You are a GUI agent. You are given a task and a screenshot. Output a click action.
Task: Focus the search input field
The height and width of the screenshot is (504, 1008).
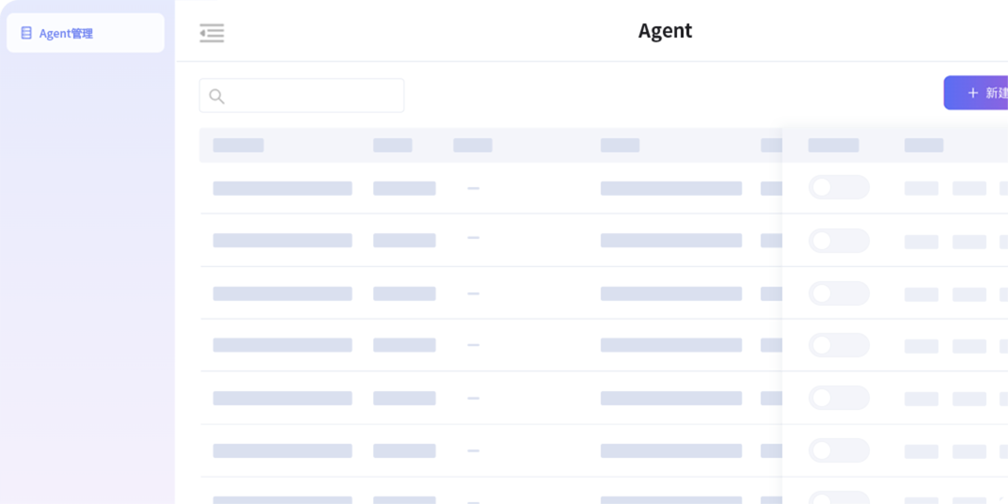(310, 96)
